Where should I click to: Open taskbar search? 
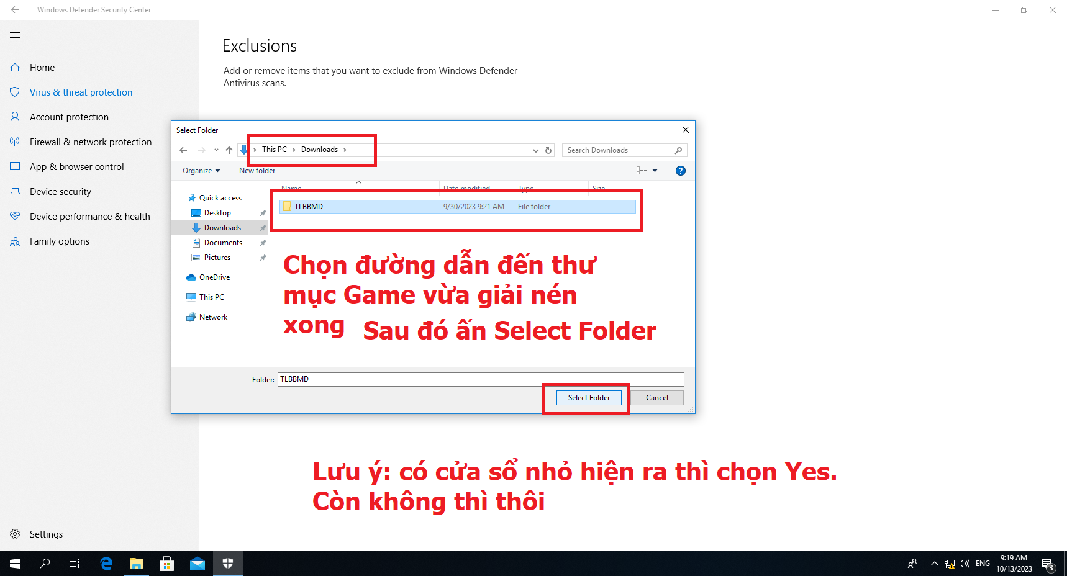45,564
